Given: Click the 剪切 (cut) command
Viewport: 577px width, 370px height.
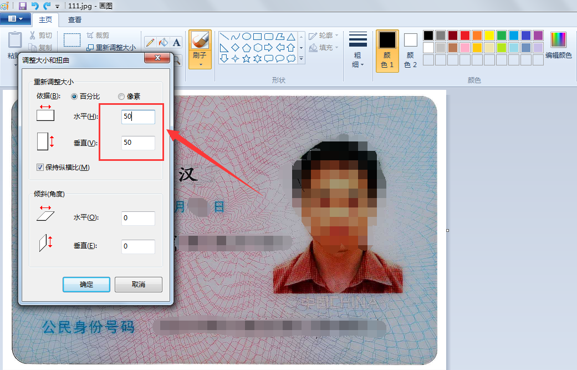Looking at the screenshot, I should tap(41, 36).
